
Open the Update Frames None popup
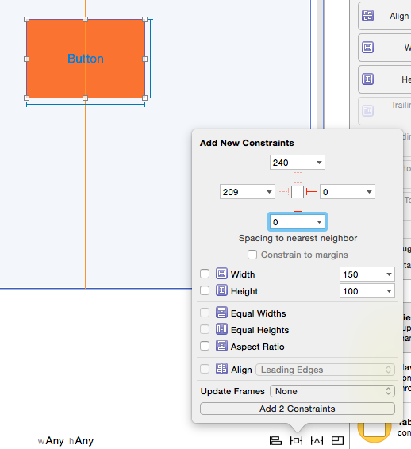[332, 391]
